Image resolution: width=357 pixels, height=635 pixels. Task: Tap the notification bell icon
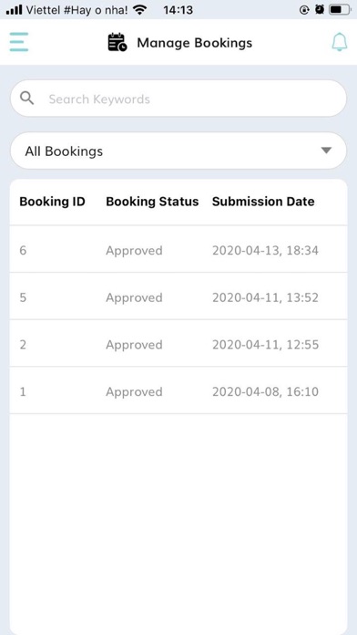340,42
